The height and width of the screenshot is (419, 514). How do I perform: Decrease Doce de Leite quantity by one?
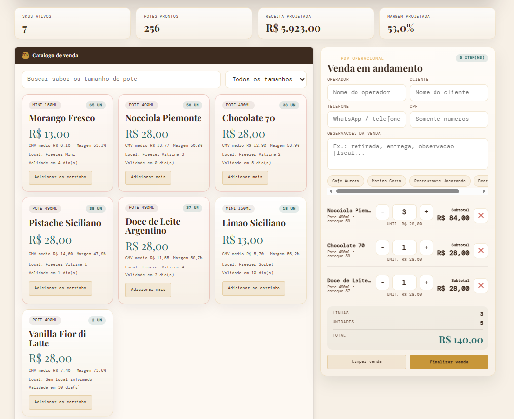point(382,282)
